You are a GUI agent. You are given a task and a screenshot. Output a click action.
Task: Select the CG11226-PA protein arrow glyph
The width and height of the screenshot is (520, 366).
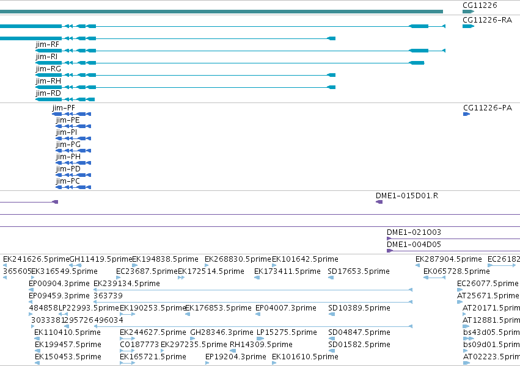[x=466, y=114]
